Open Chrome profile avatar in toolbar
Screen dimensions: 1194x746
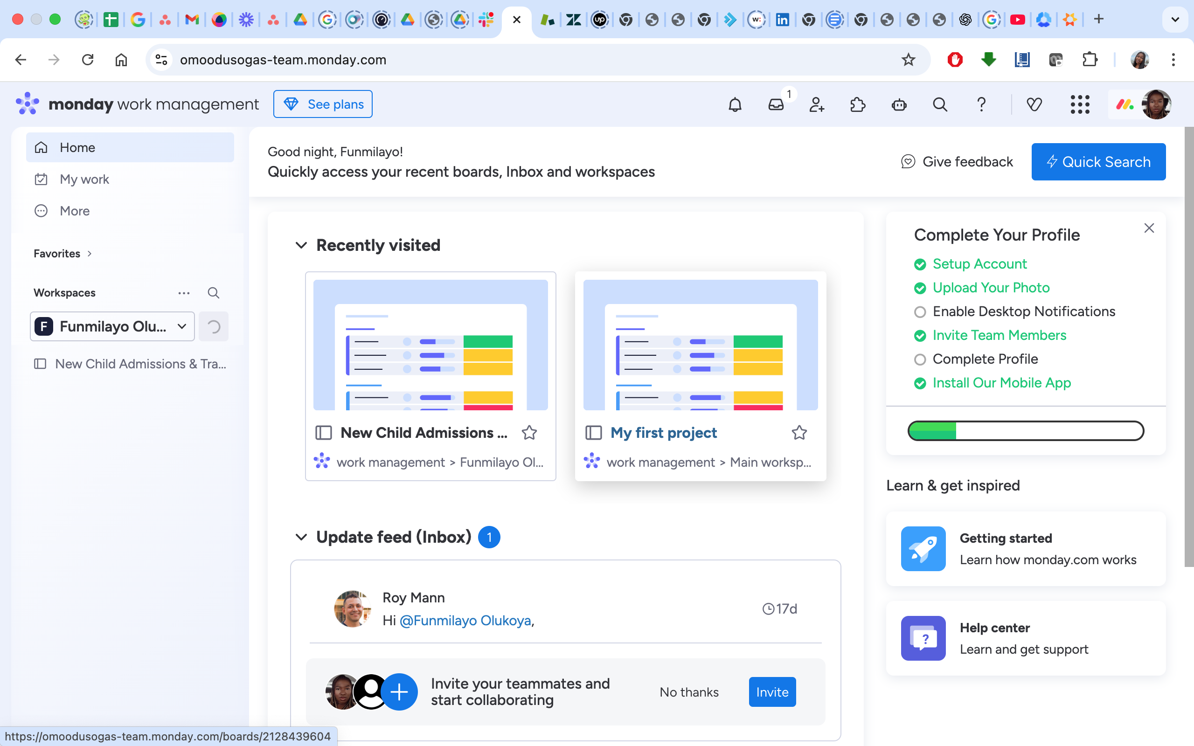pyautogui.click(x=1139, y=60)
